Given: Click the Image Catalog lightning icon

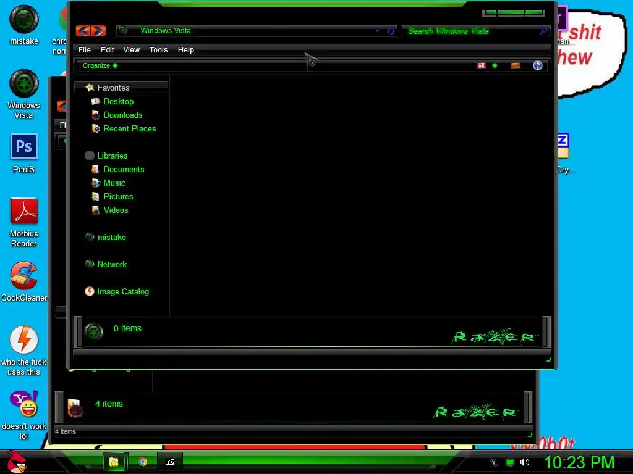Looking at the screenshot, I should [90, 291].
